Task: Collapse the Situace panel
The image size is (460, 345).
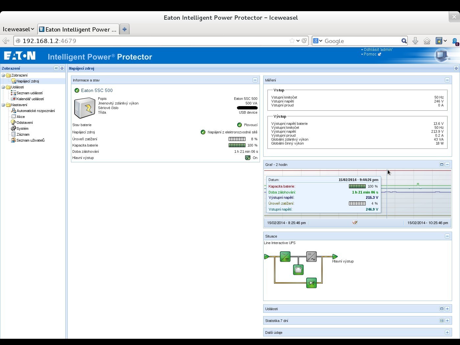Action: point(447,236)
